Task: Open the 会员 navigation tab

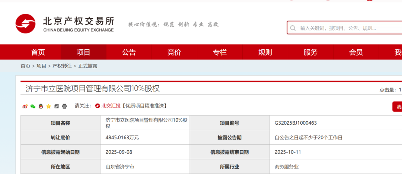Action: (x=356, y=52)
